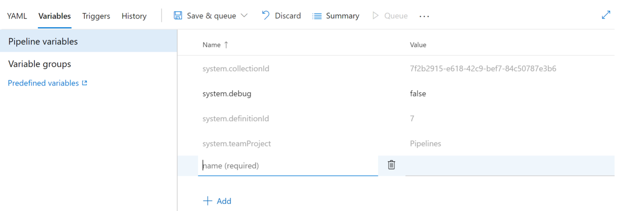This screenshot has height=211, width=626.
Task: Sort variables by the Name column arrow
Action: tap(226, 45)
